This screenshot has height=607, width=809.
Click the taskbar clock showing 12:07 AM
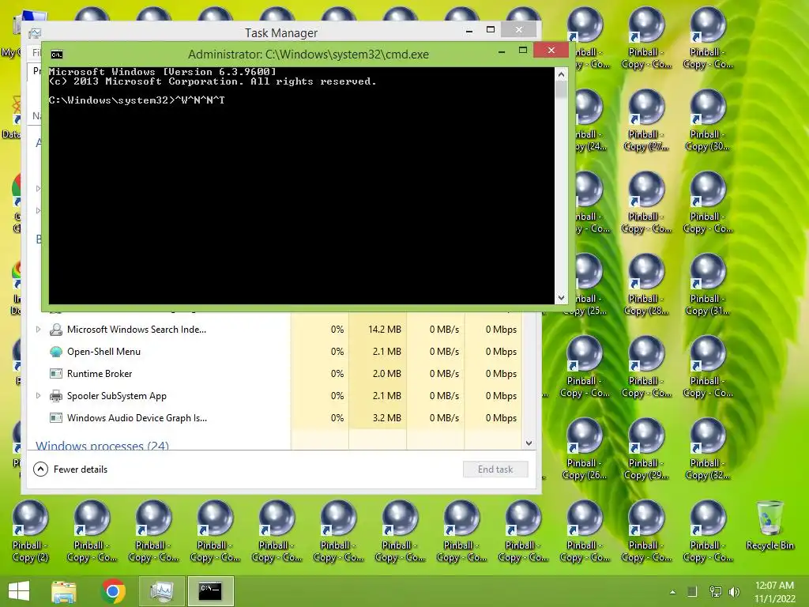774,592
